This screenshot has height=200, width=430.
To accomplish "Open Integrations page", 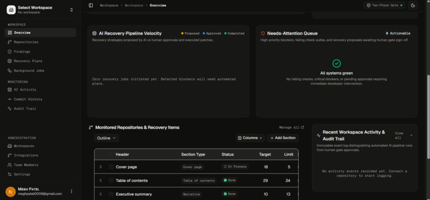I will click(41, 155).
